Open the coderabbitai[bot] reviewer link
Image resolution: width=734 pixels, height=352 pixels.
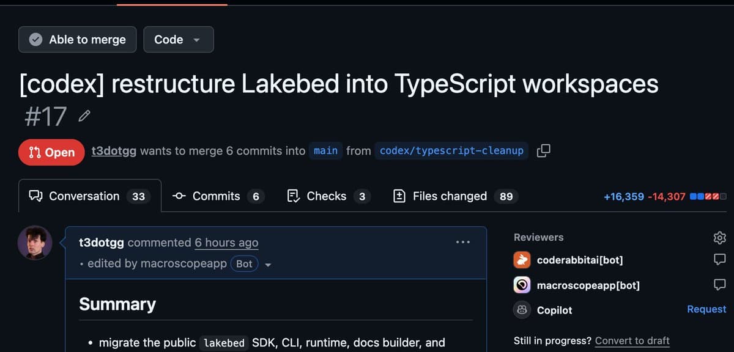[580, 260]
